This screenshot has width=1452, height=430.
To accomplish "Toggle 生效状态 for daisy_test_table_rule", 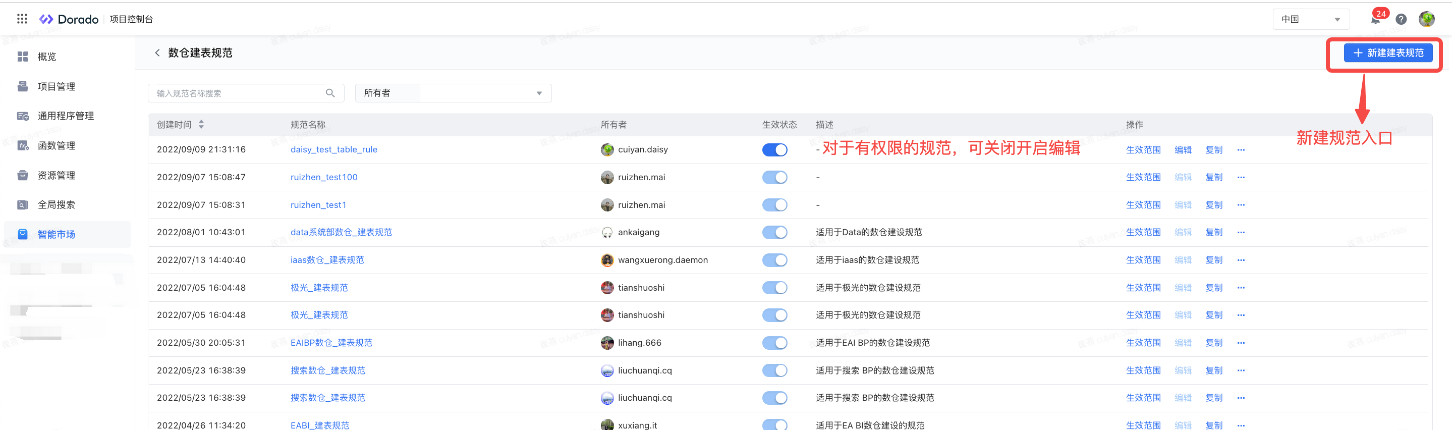I will (x=774, y=150).
